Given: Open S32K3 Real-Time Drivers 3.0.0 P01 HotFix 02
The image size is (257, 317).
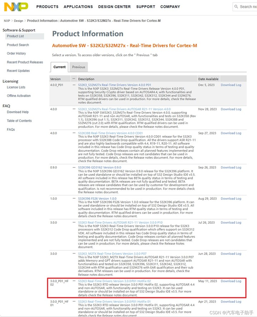Looking at the screenshot, I should click(114, 281).
